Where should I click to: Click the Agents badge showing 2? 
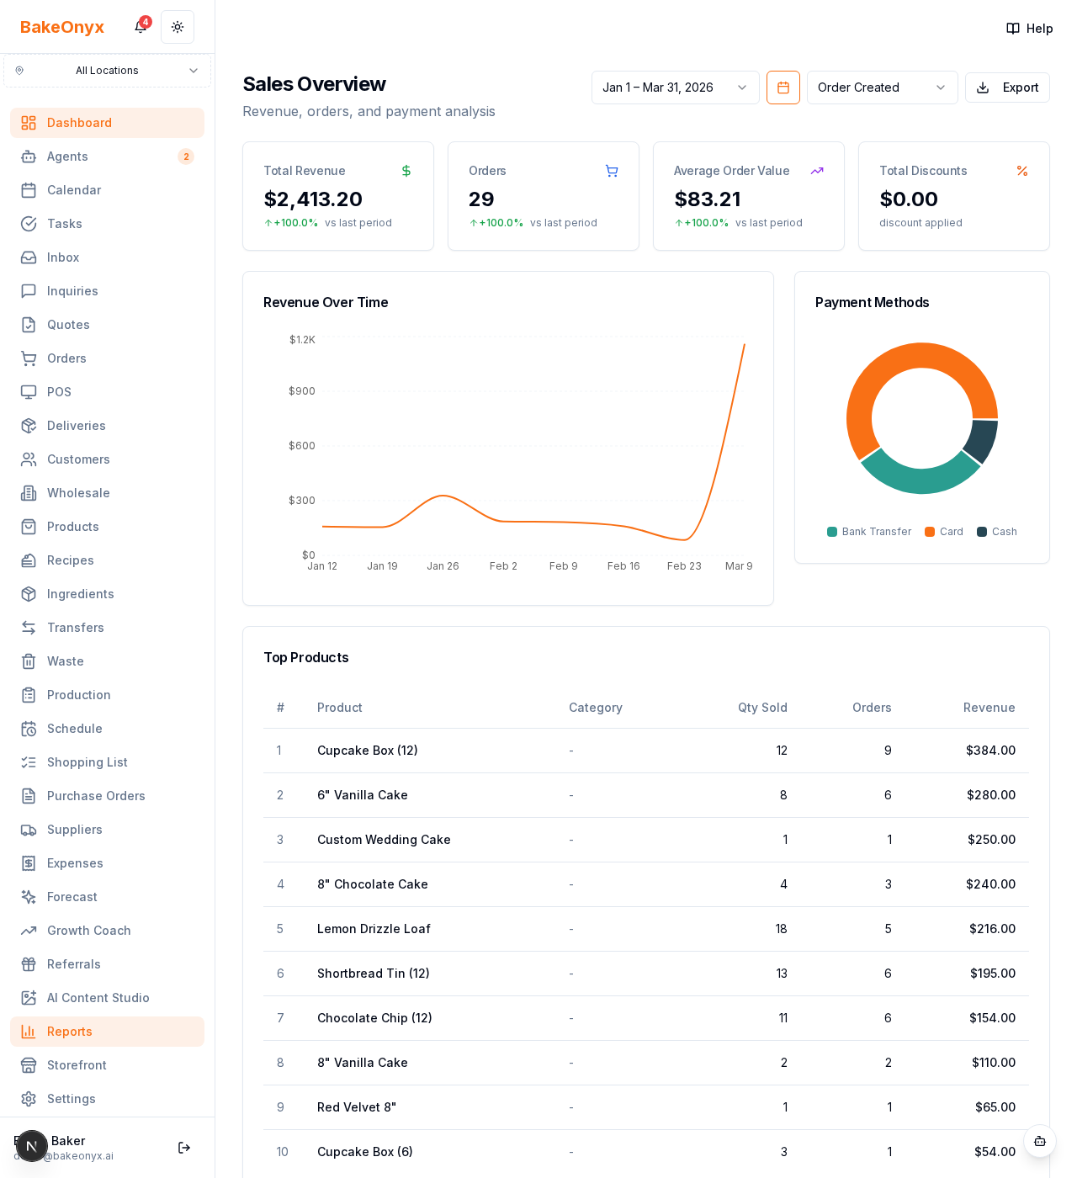186,157
